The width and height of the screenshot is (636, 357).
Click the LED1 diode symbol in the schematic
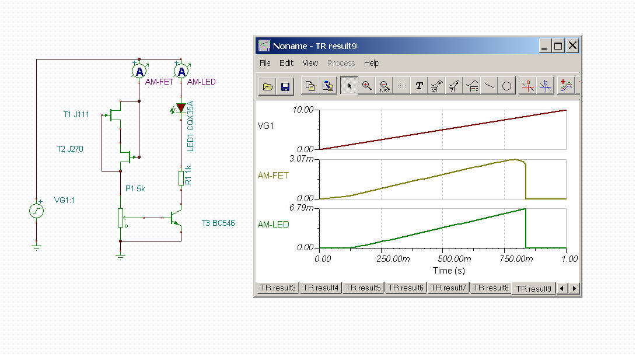pos(181,108)
